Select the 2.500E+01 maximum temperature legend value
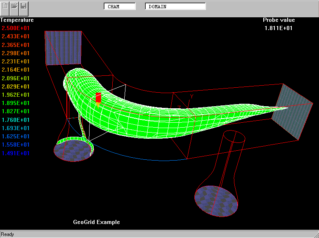319x238 pixels. [16, 28]
